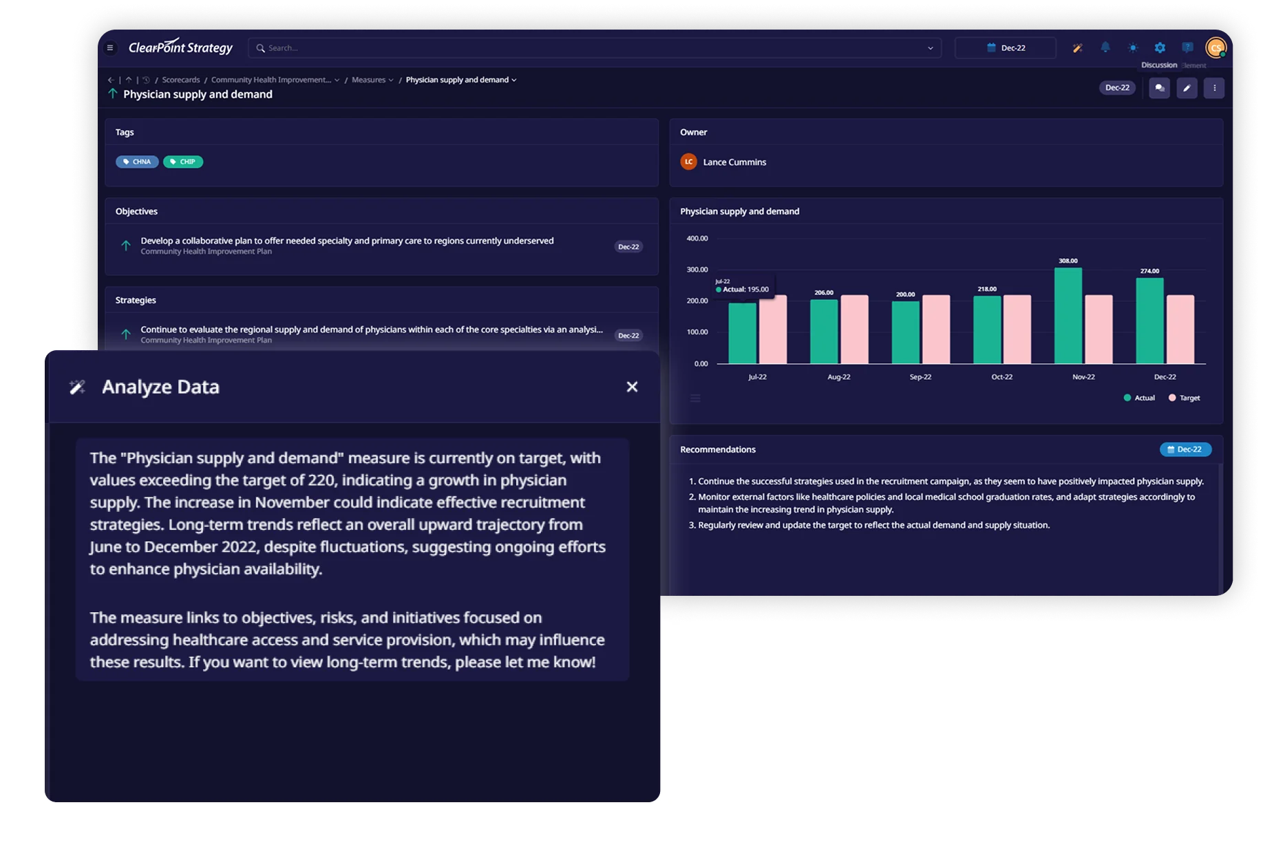Click the history icon in the breadcrumb bar
This screenshot has height=849, width=1263.
pos(146,79)
